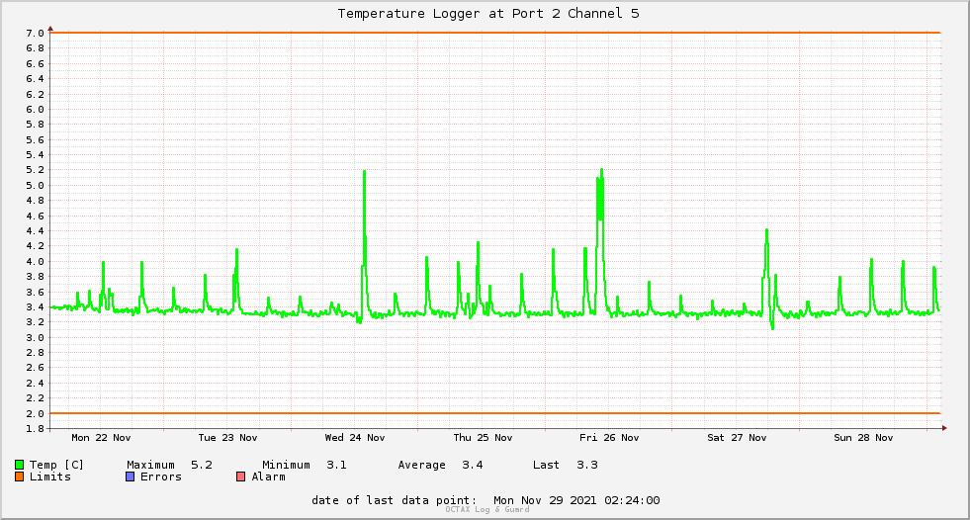
Task: Click the 4.0 y-axis tick label
Action: (x=35, y=262)
